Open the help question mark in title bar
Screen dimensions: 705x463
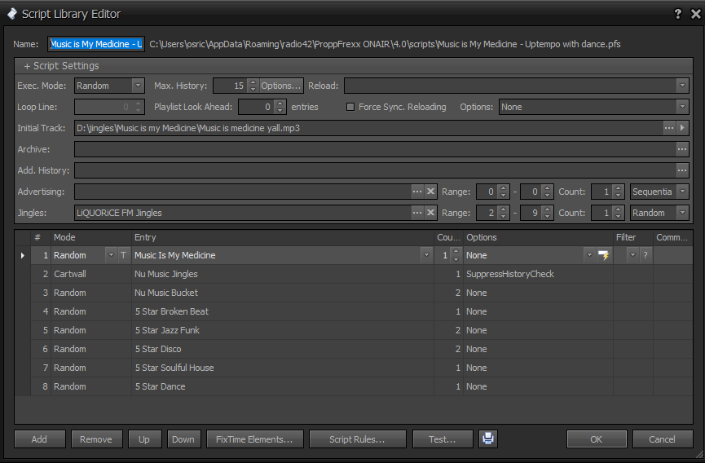coord(677,14)
